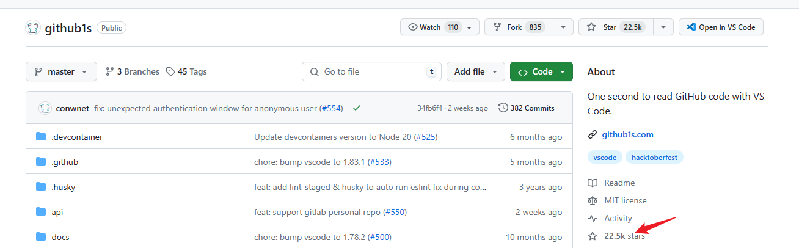Open the github1s.com website link
Screen dimensions: 799x248
627,134
